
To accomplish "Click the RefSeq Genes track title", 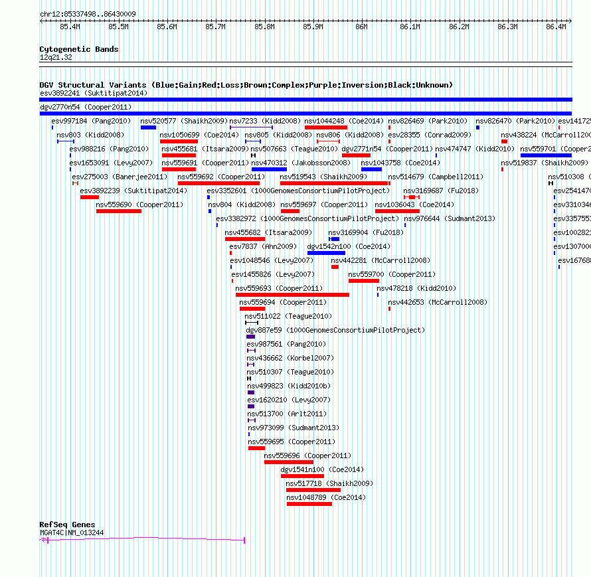I will tap(67, 525).
